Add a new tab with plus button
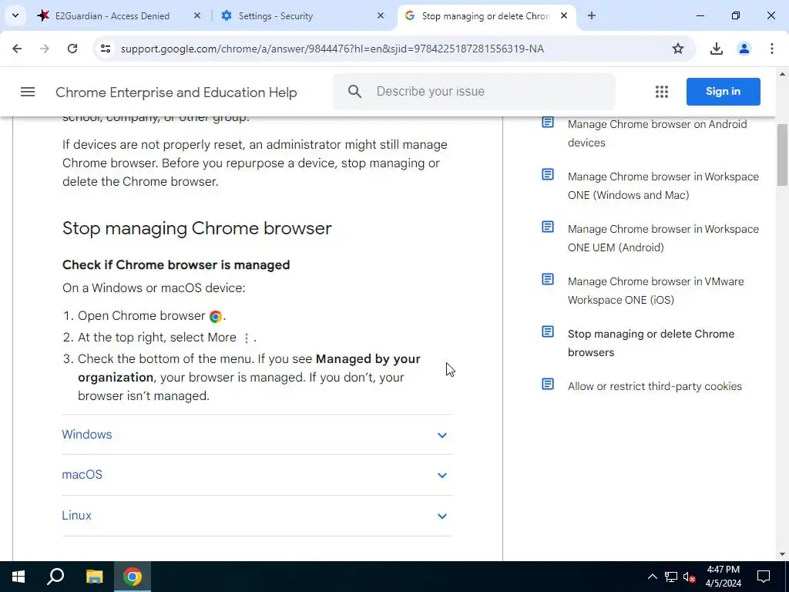 click(591, 15)
